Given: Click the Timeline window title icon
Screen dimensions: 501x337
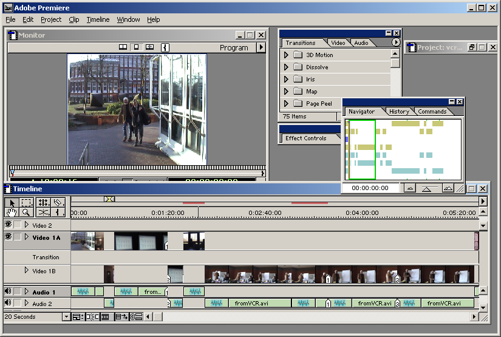Looking at the screenshot, I should click(x=8, y=189).
